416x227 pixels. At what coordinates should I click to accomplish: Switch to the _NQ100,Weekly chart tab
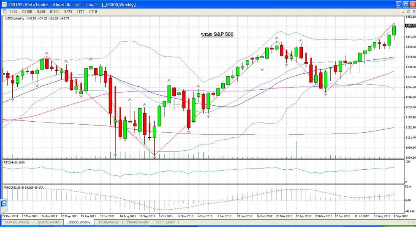[x=48, y=222]
